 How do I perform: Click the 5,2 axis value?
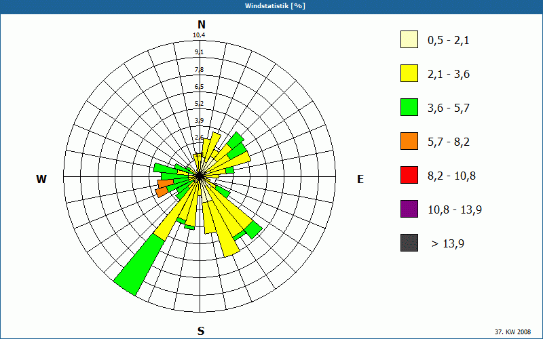click(199, 104)
